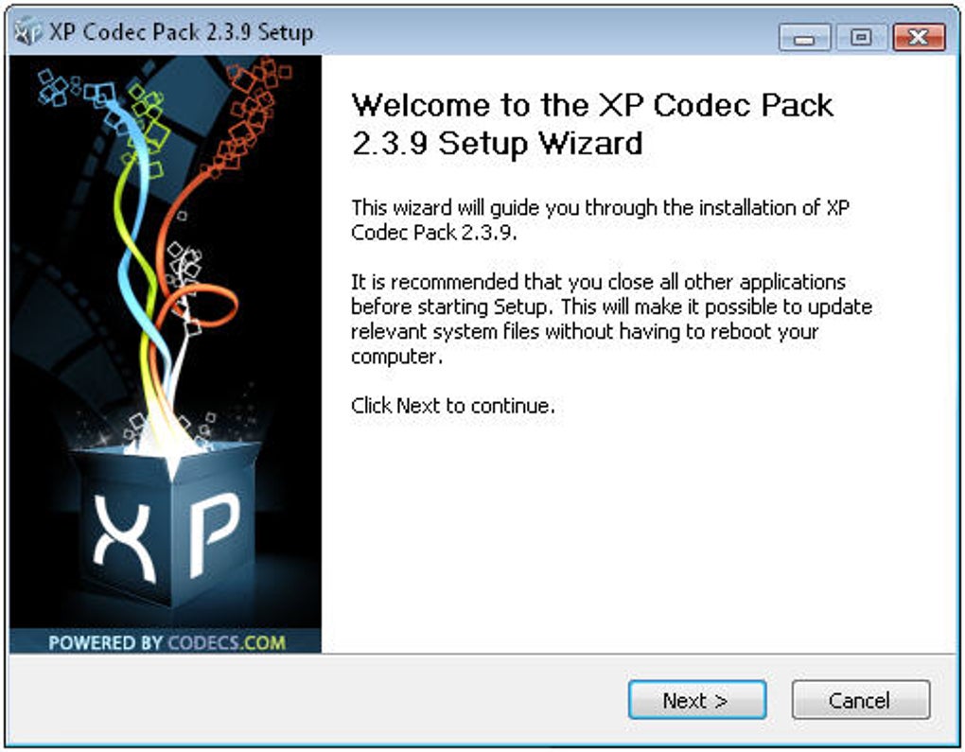
Task: Click the Next > button
Action: click(x=697, y=700)
